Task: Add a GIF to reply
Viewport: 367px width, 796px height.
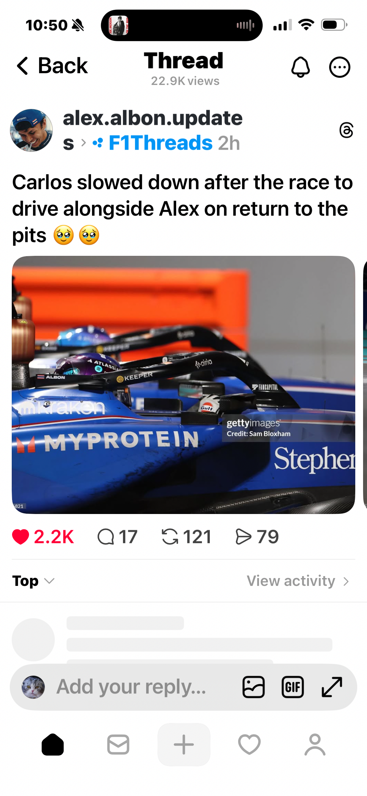Action: [293, 687]
